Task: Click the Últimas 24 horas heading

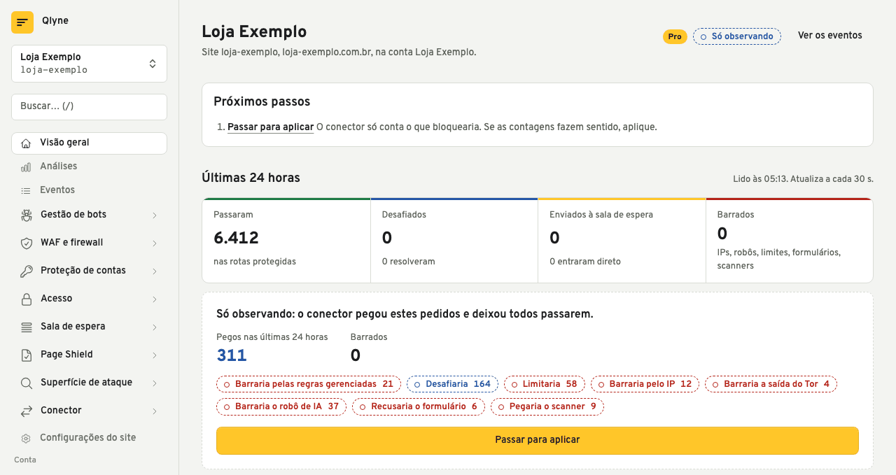Action: [251, 178]
